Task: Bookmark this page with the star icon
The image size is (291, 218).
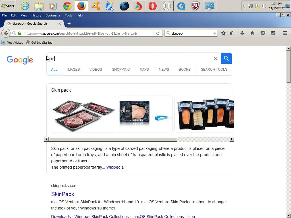Action: tap(223, 33)
